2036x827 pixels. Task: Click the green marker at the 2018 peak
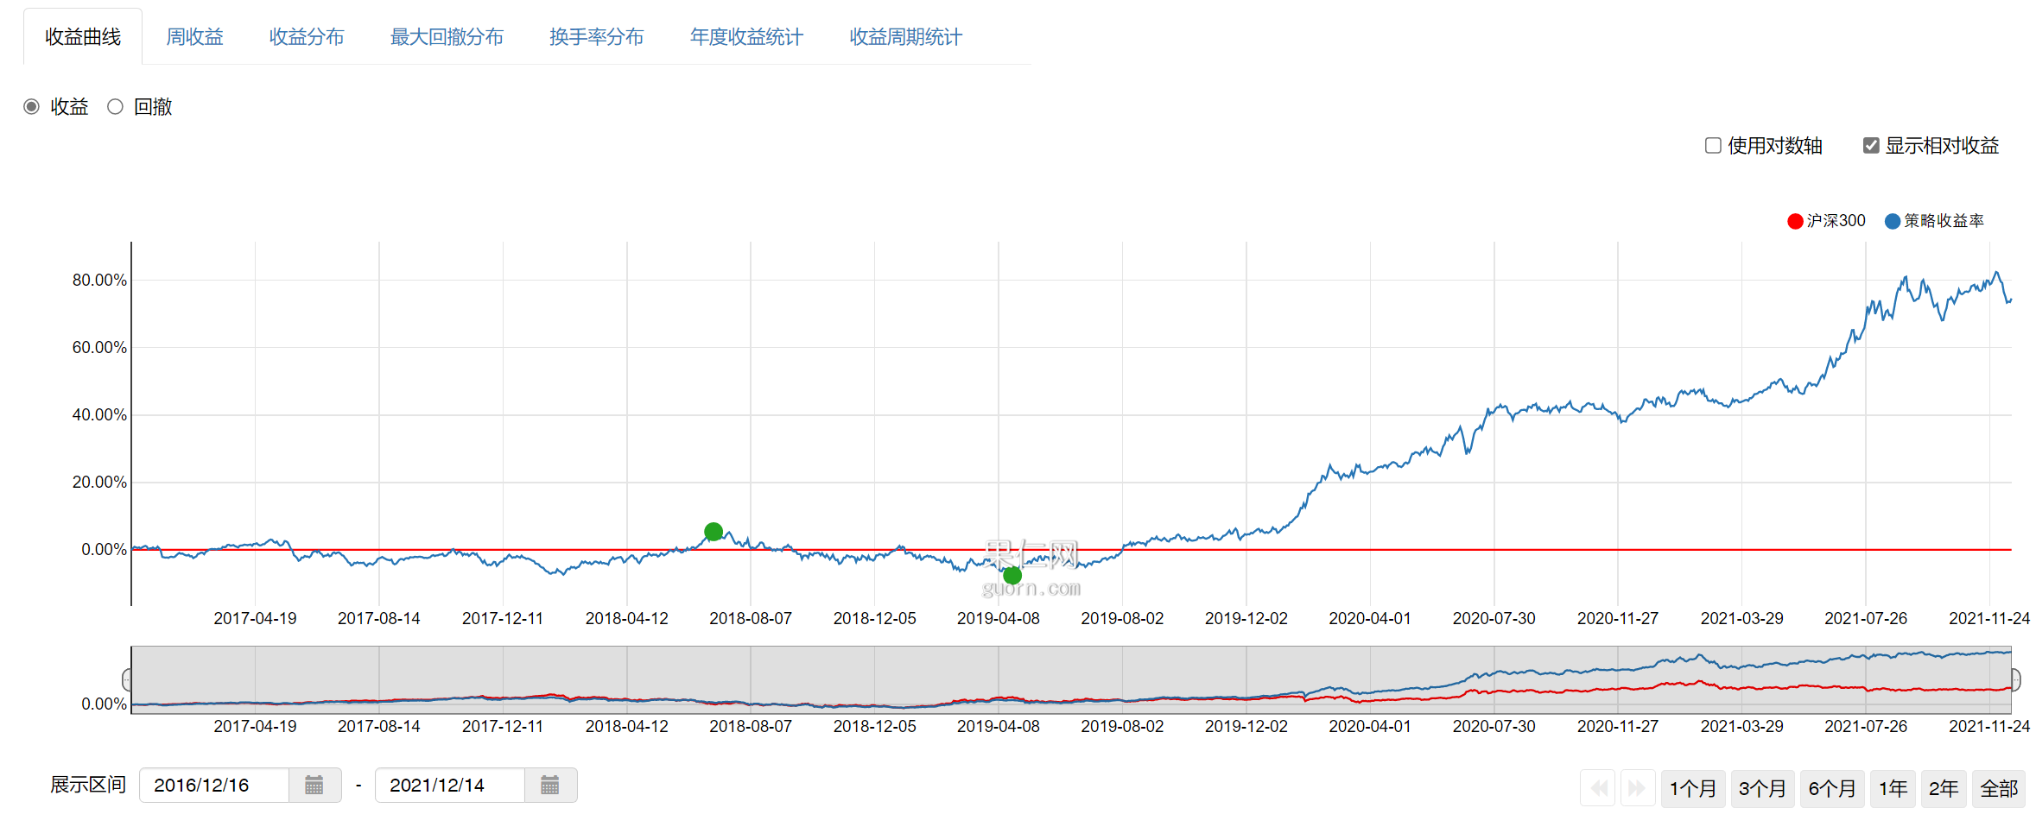click(714, 532)
